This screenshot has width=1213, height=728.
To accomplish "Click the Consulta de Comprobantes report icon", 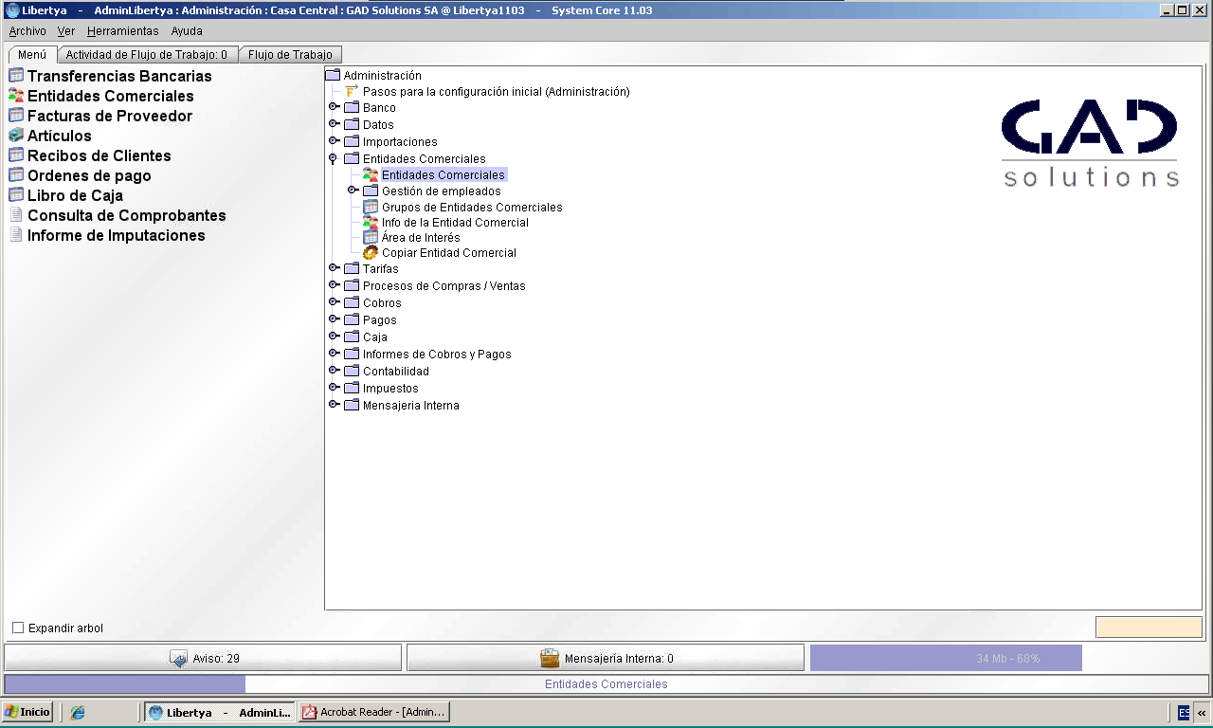I will coord(16,215).
